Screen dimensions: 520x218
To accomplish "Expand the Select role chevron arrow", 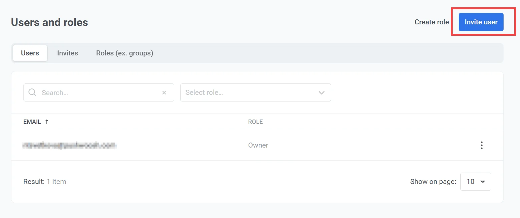I will coord(322,93).
